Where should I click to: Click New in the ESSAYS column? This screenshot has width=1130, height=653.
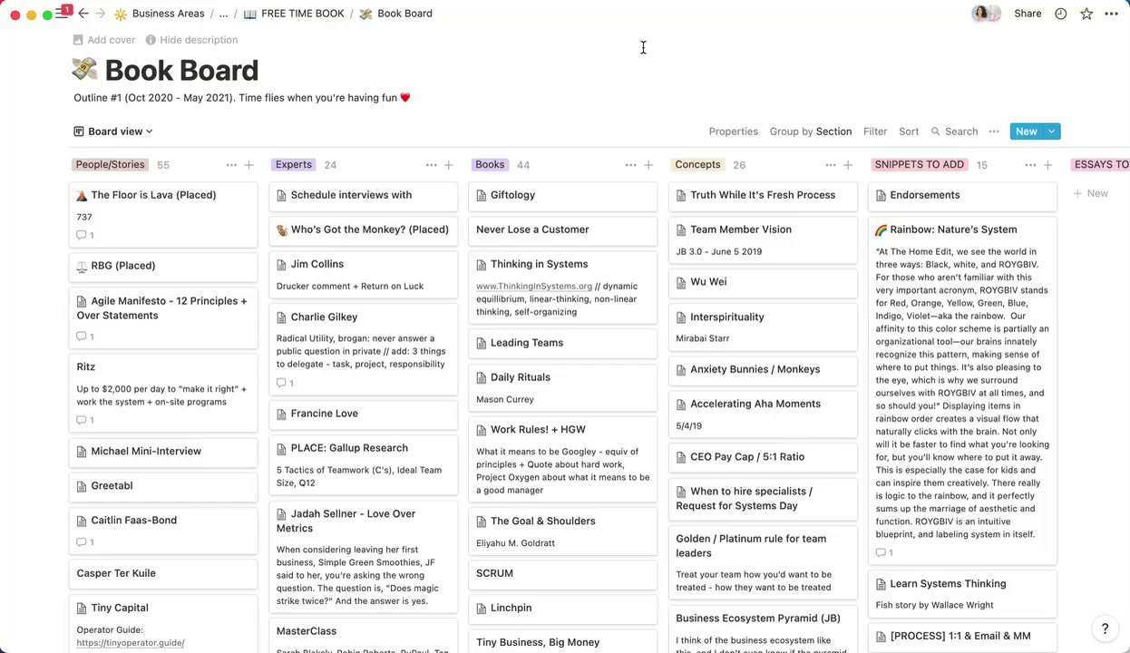1091,193
